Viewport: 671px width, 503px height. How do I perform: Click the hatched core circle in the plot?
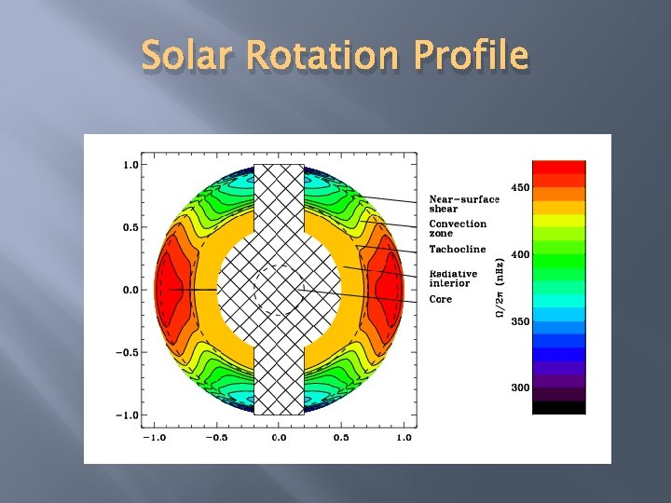point(279,290)
